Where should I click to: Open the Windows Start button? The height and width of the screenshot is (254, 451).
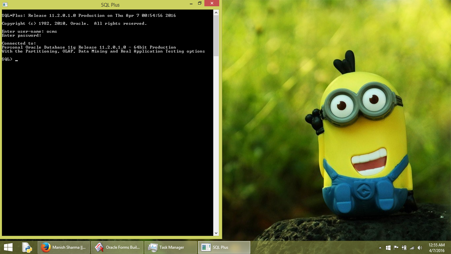coord(8,247)
